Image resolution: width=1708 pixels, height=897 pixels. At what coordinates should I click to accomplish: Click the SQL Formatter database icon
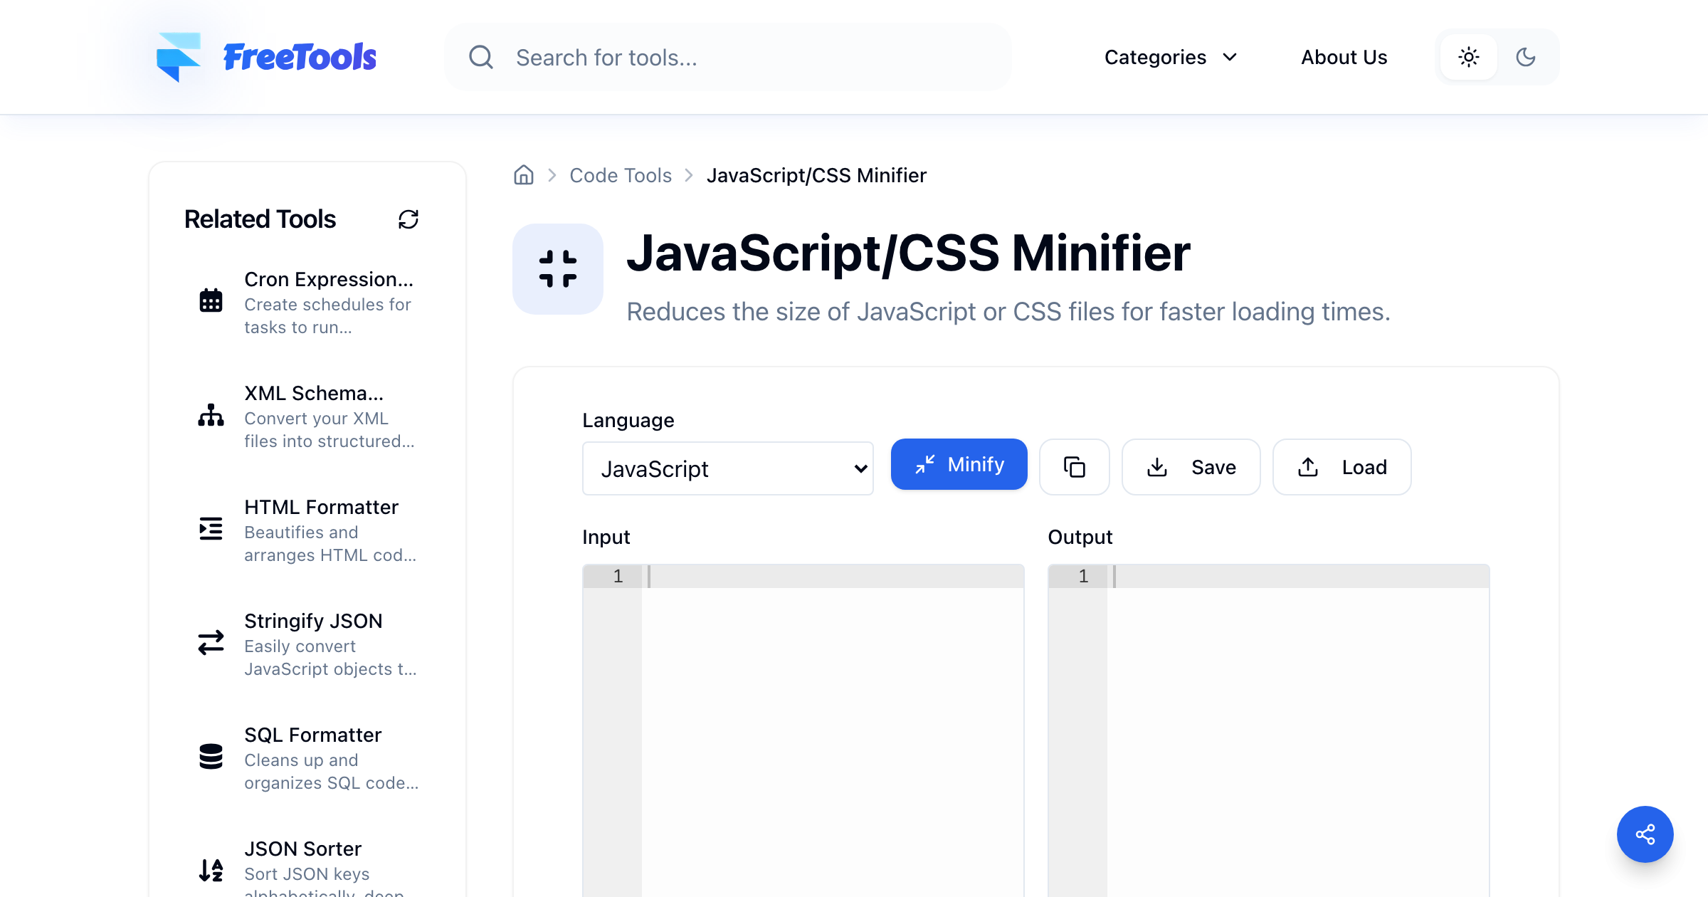point(211,756)
